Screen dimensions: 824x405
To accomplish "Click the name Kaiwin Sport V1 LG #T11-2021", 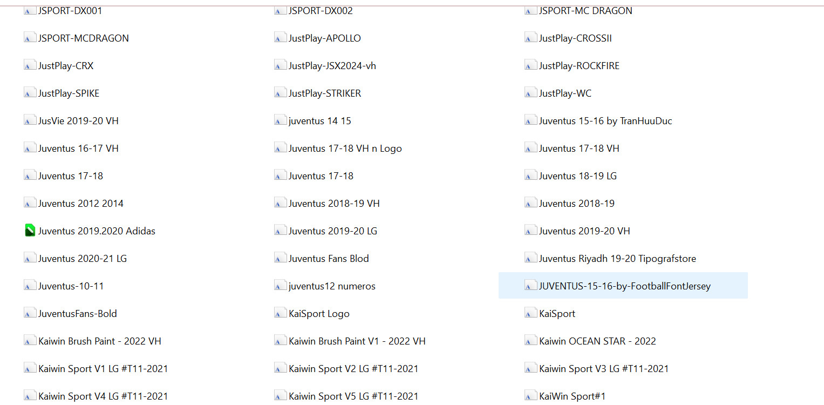I will coord(103,369).
